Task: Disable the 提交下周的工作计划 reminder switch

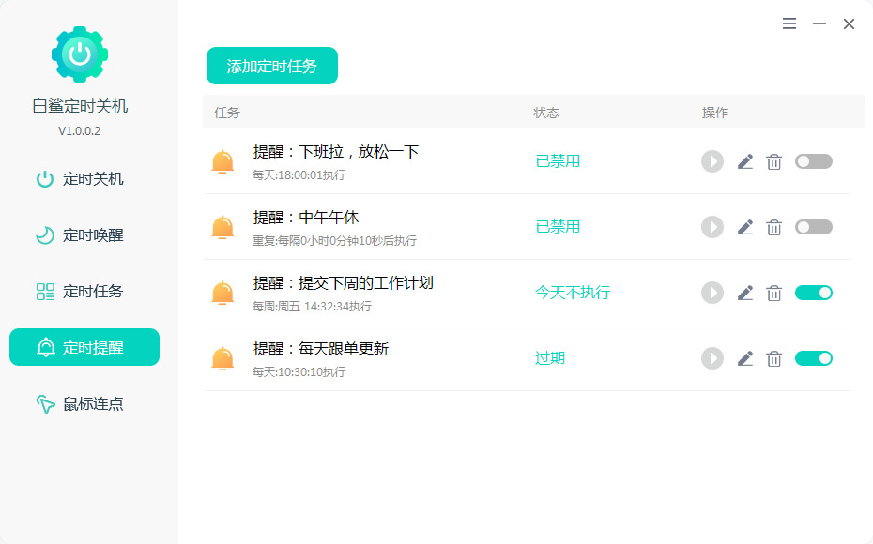Action: pyautogui.click(x=813, y=293)
